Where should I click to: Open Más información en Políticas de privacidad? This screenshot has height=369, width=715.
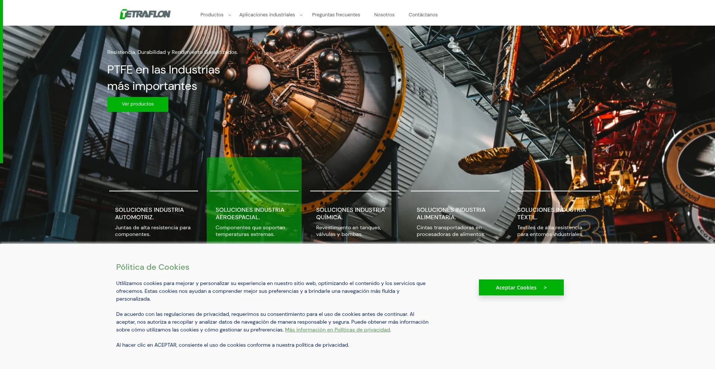tap(337, 330)
